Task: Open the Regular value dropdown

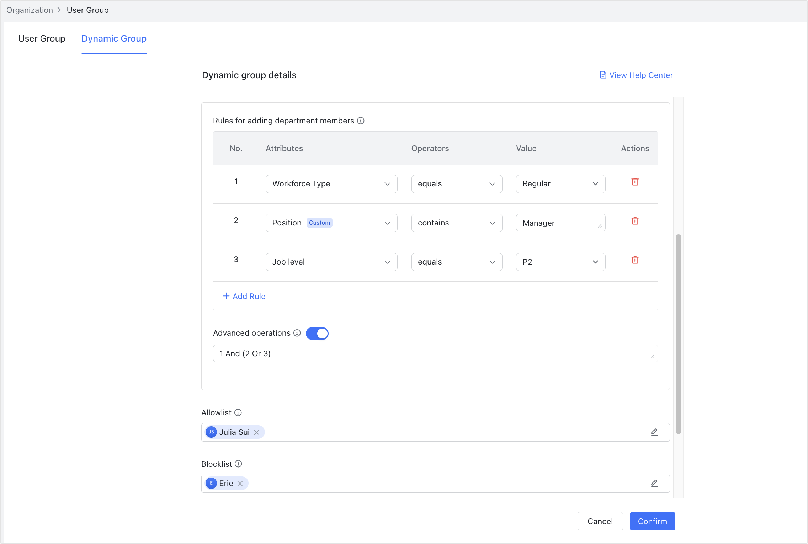Action: click(x=560, y=184)
